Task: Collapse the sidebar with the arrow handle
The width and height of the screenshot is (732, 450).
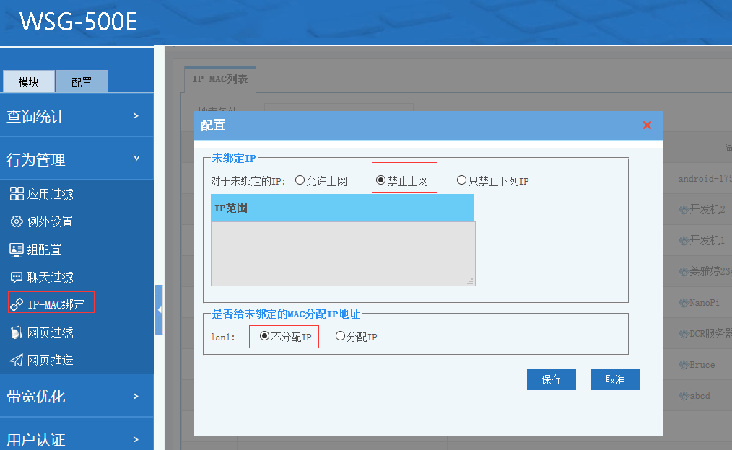Action: coord(159,309)
